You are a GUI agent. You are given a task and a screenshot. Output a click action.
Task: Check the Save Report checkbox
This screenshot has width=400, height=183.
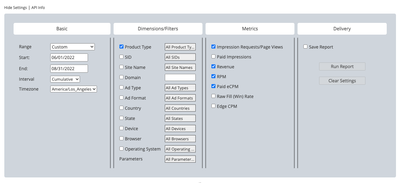tap(306, 47)
